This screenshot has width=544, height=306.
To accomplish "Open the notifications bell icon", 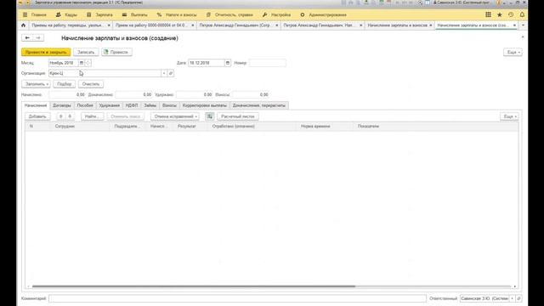I will 522,14.
